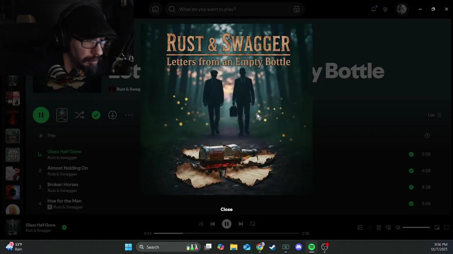The image size is (453, 254).
Task: Close the enlarged album cover overlay
Action: pyautogui.click(x=226, y=210)
